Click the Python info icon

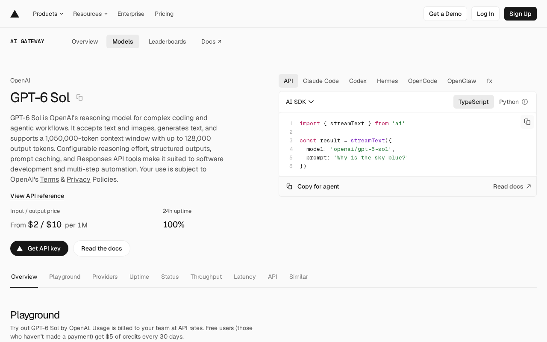[525, 102]
